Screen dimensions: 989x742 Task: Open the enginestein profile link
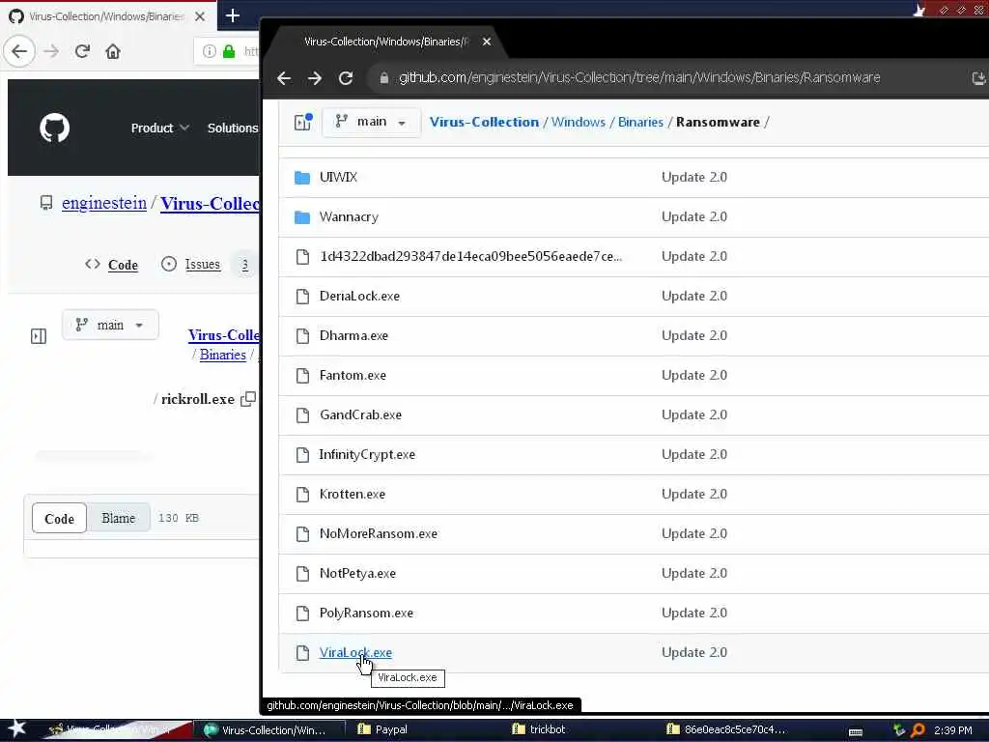104,203
